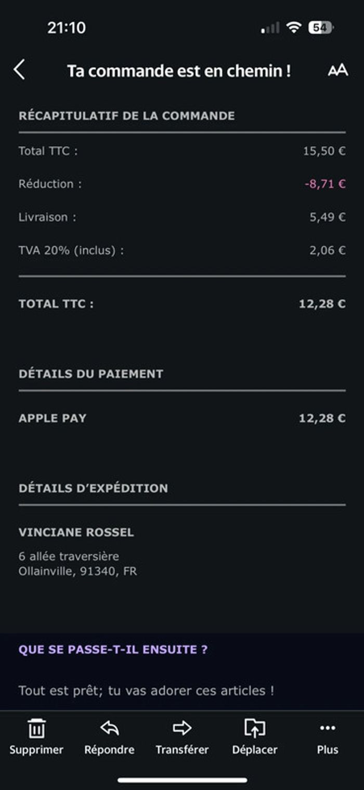Tap the Transférer forward arrow icon

tap(182, 728)
